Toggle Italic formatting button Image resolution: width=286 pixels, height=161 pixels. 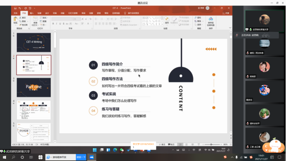pyautogui.click(x=57, y=24)
